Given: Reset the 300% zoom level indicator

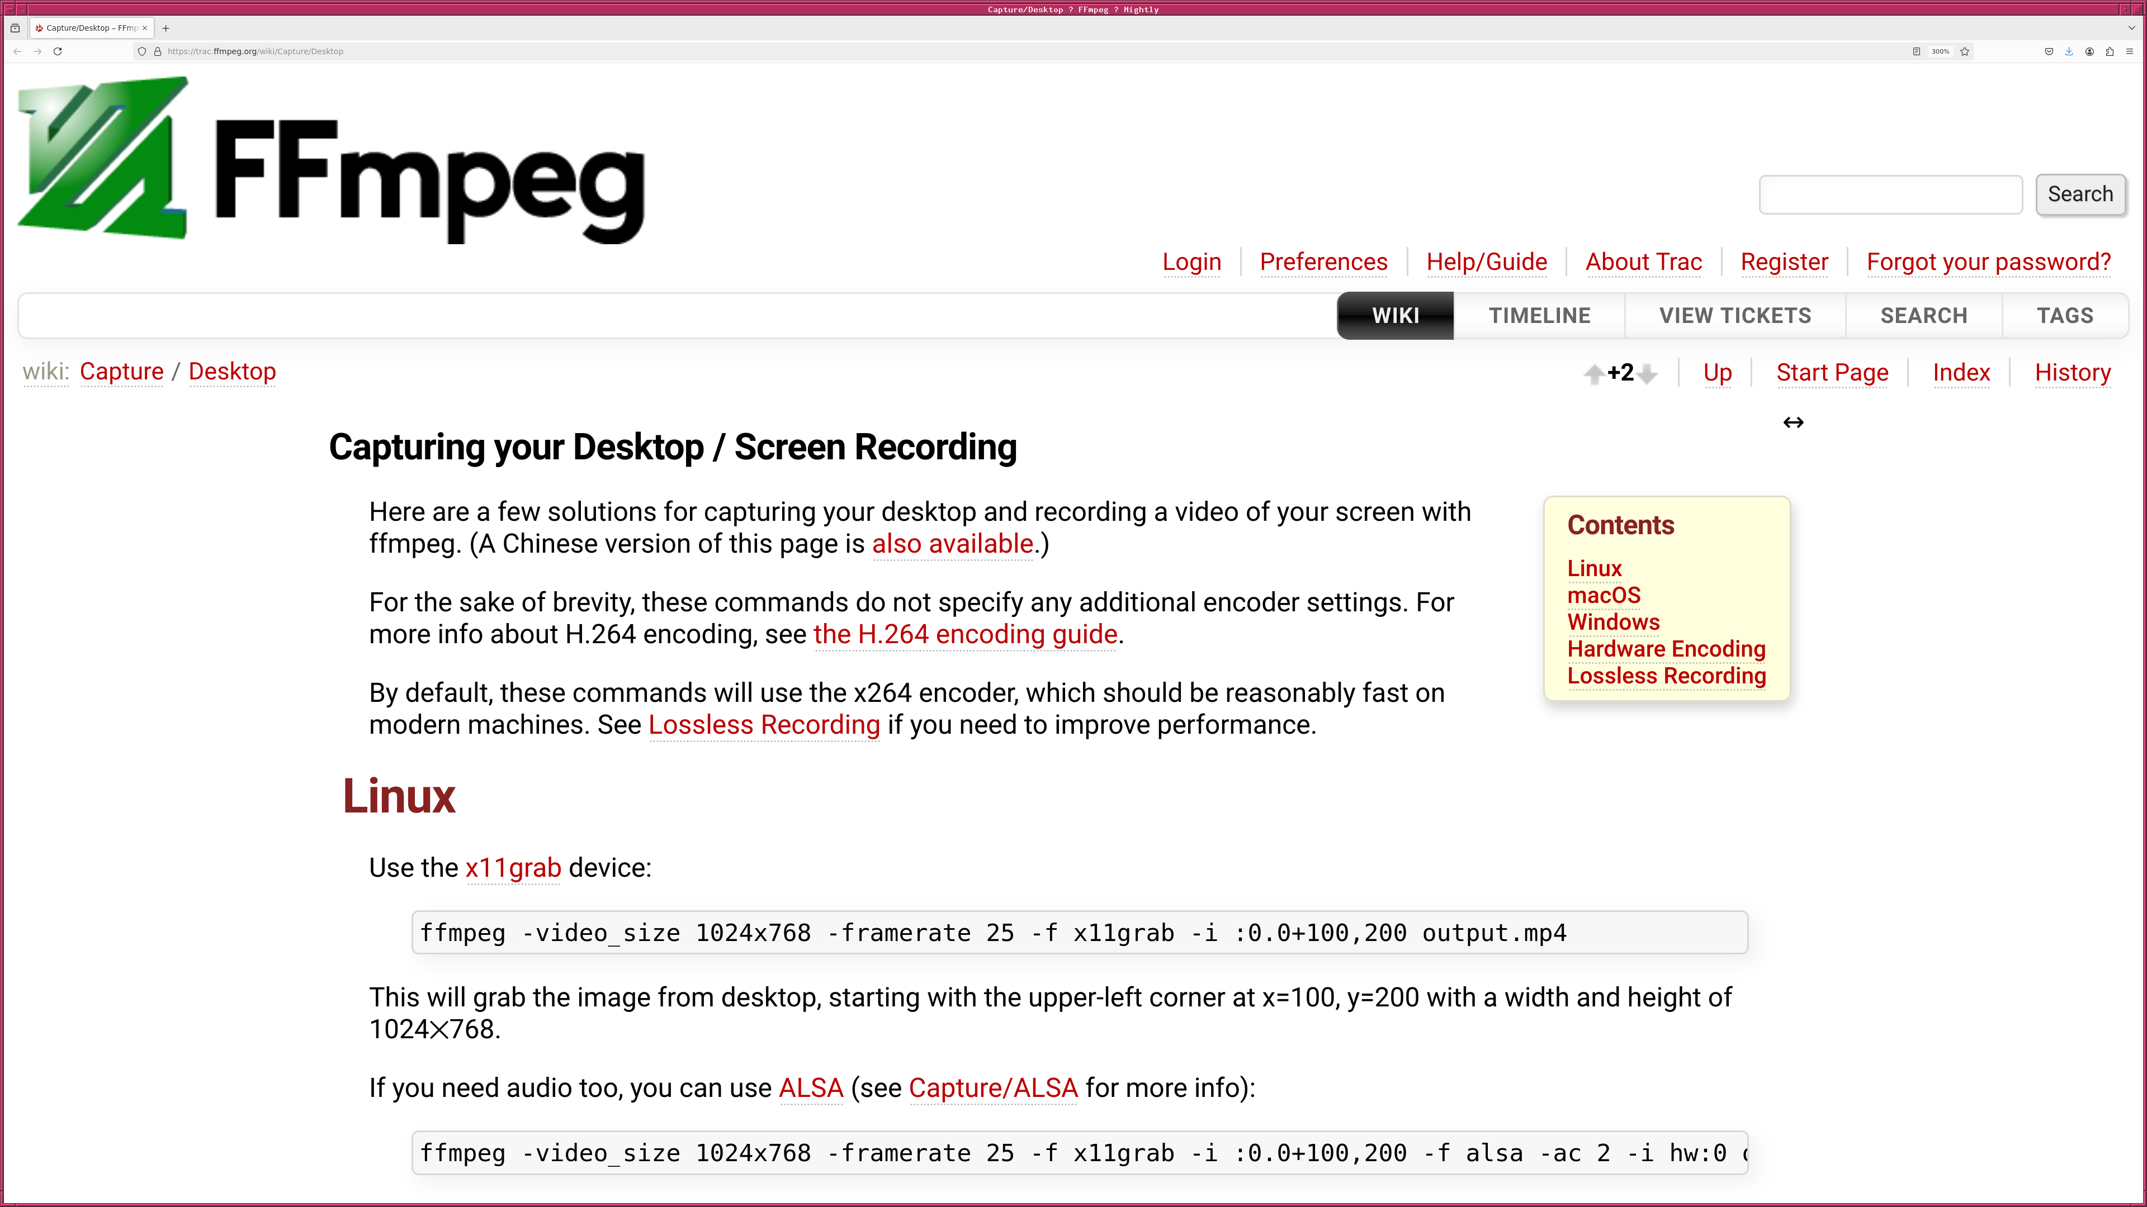Looking at the screenshot, I should point(1940,51).
